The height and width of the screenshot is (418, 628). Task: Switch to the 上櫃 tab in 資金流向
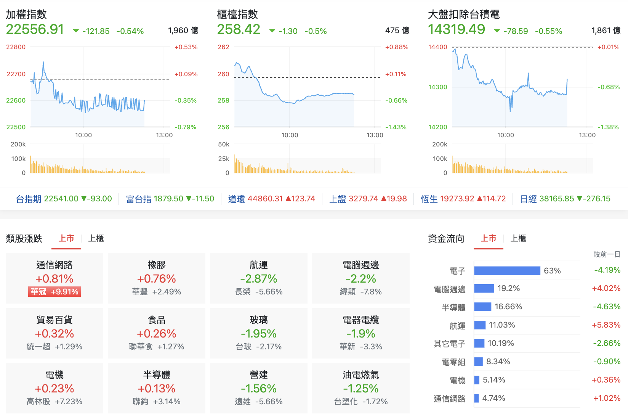click(x=518, y=238)
